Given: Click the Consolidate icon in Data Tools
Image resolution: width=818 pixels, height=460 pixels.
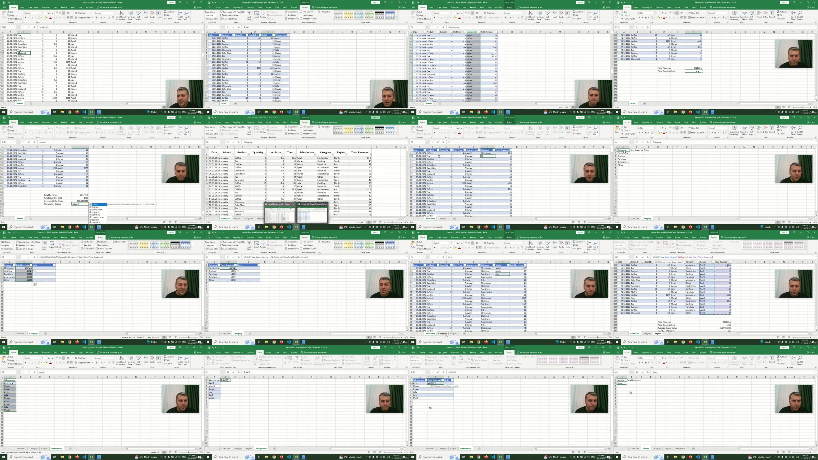Looking at the screenshot, I should point(343,357).
